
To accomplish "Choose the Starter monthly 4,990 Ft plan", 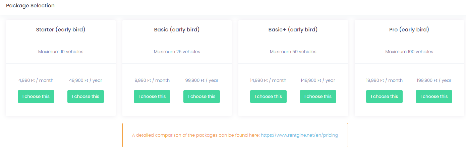I will tap(36, 97).
